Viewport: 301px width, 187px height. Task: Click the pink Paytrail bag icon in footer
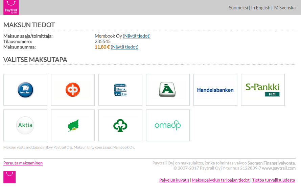click(9, 177)
